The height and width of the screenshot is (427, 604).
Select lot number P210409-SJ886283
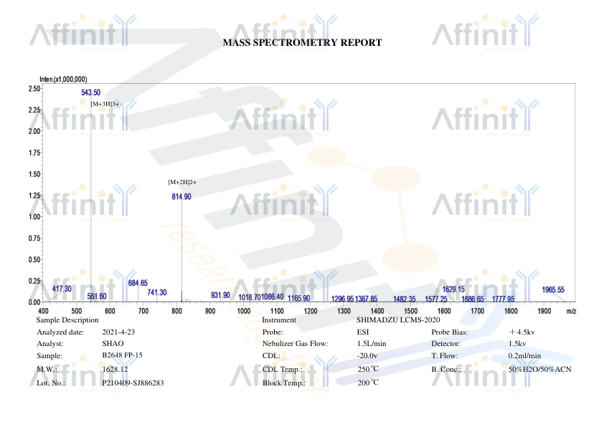coord(133,383)
